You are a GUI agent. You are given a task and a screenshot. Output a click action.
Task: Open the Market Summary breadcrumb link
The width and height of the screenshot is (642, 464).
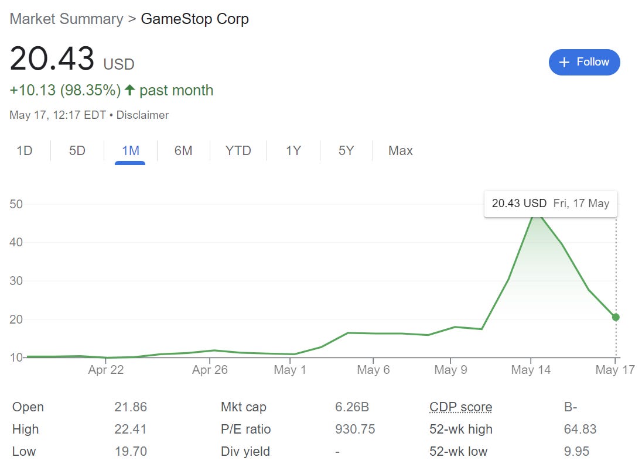tap(66, 19)
